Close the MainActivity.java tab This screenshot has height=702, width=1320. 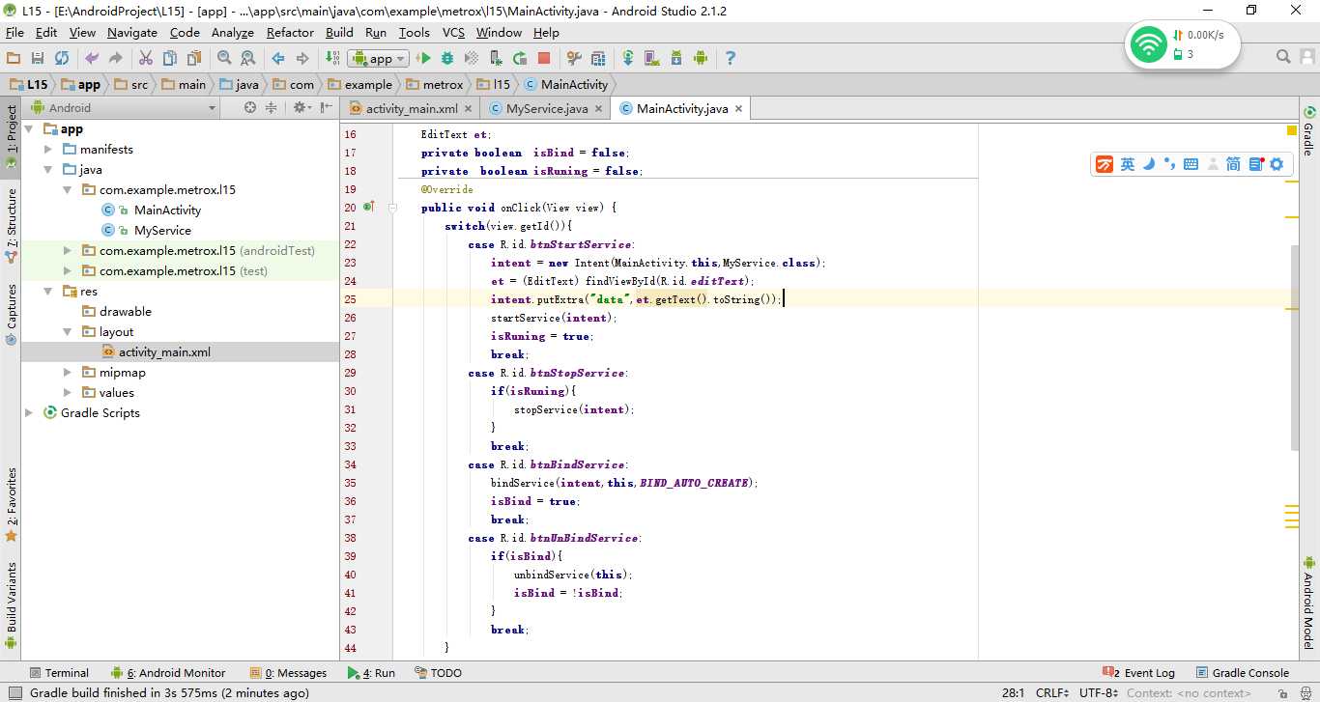point(739,109)
